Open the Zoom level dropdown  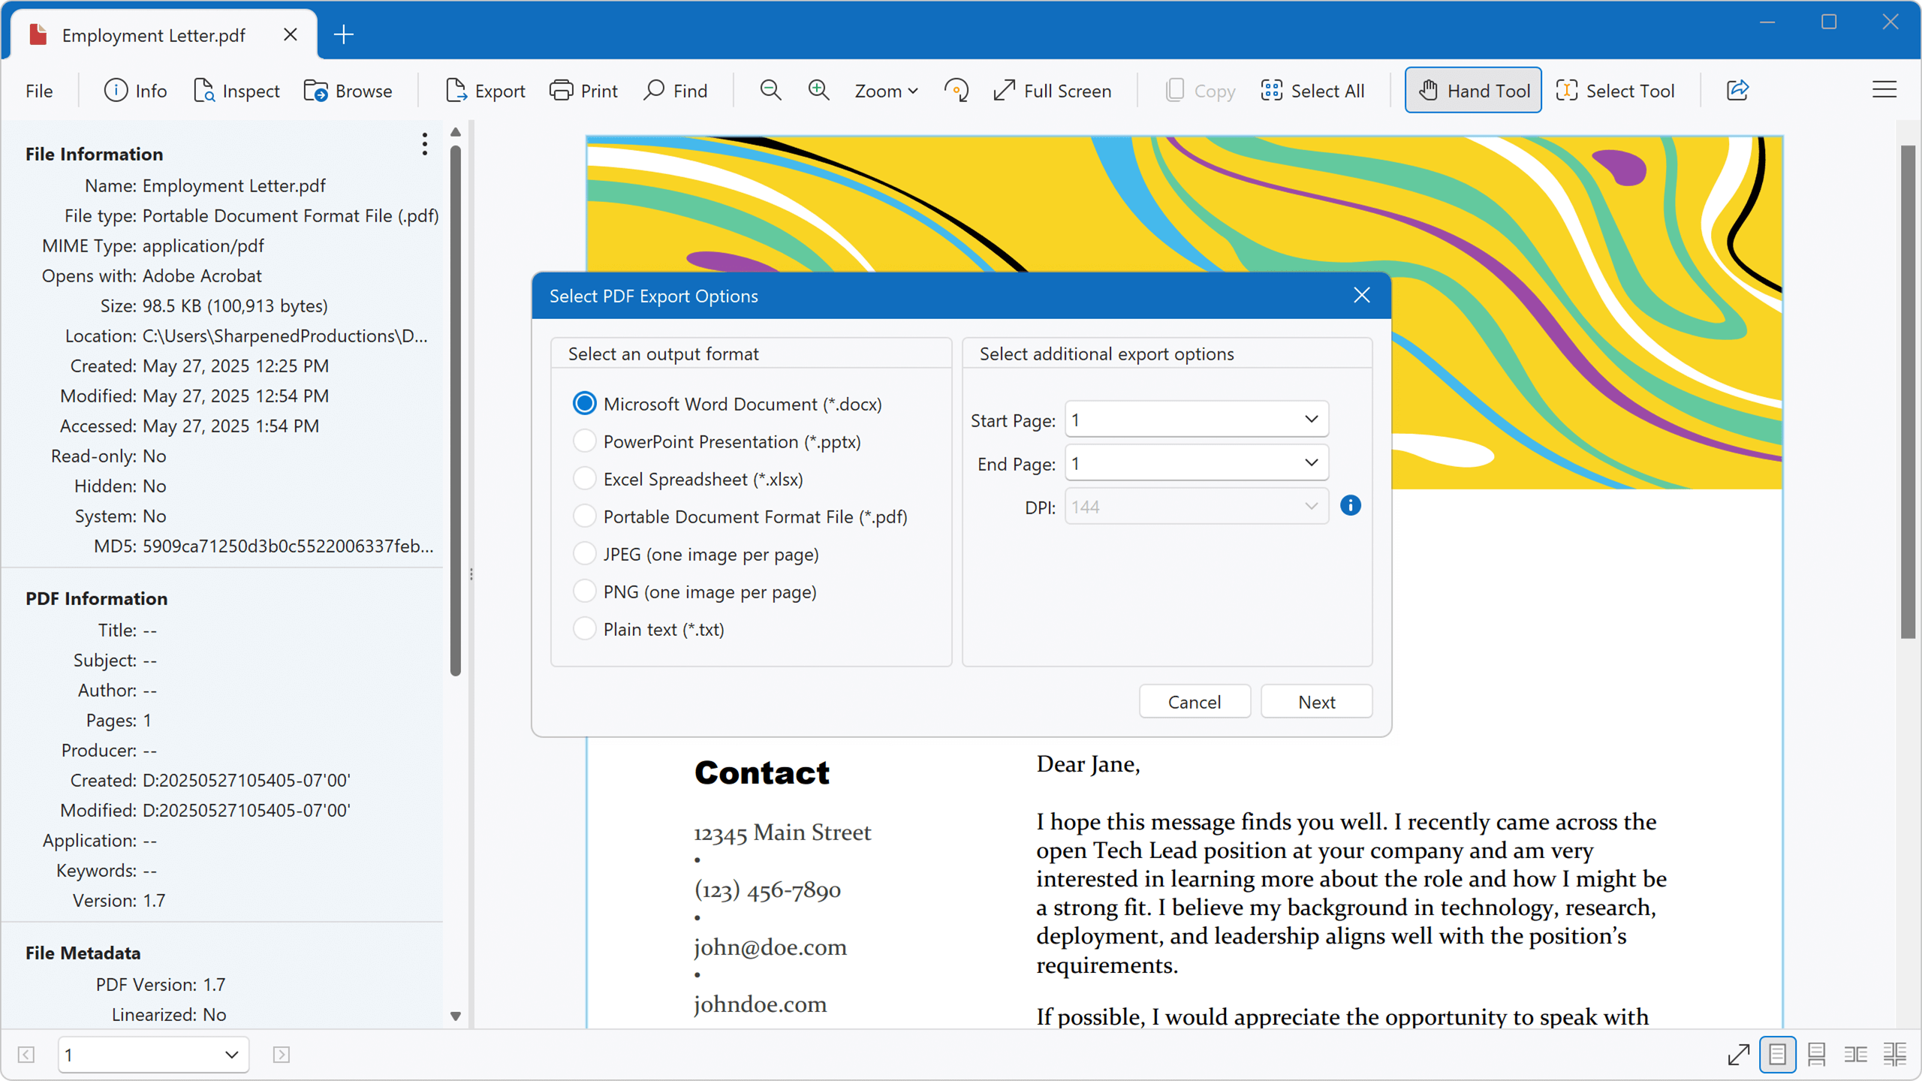click(x=886, y=90)
